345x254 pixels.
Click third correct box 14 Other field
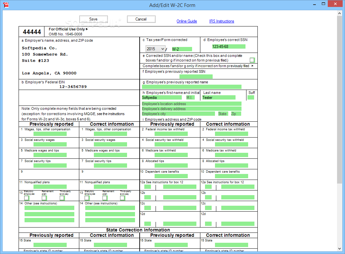110,220
